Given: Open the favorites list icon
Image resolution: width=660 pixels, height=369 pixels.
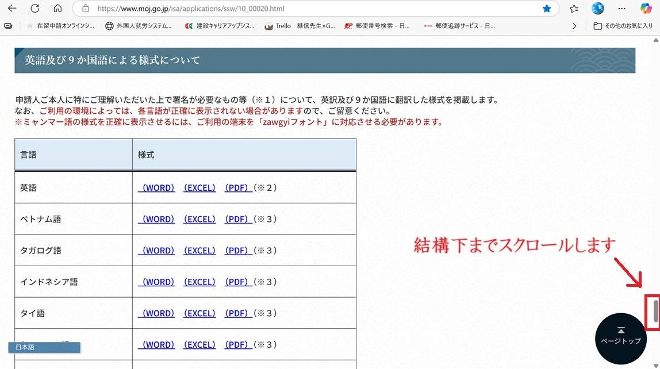Looking at the screenshot, I should coord(574,9).
